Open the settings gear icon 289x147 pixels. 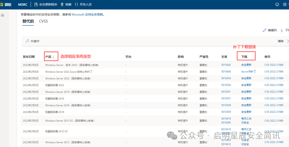click(x=285, y=4)
